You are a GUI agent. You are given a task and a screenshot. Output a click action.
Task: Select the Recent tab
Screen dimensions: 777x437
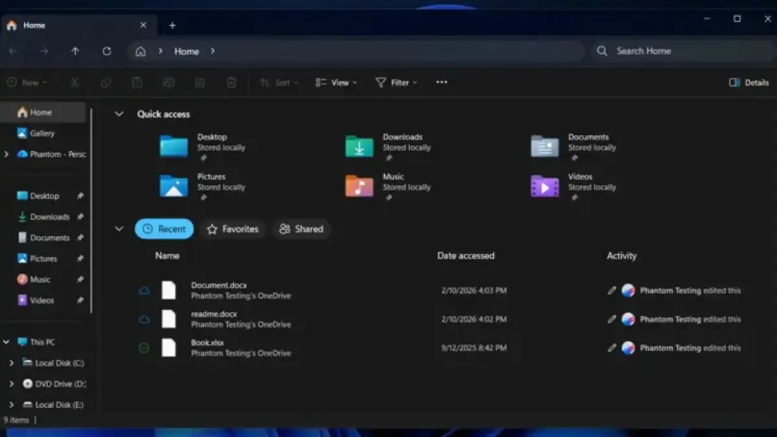[164, 229]
